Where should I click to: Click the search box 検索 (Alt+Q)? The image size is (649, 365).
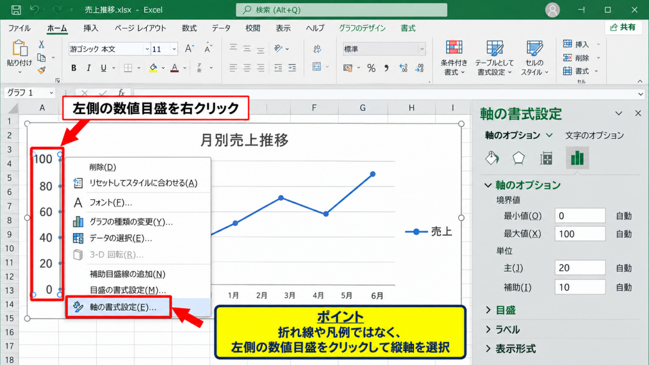(x=341, y=10)
